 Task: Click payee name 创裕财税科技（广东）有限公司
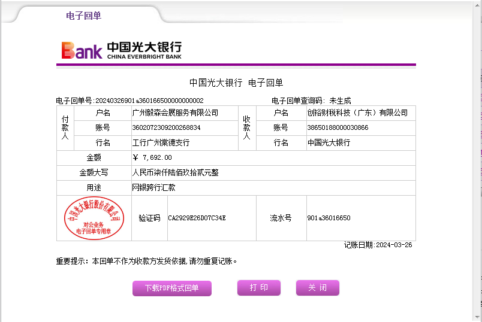[x=357, y=113]
